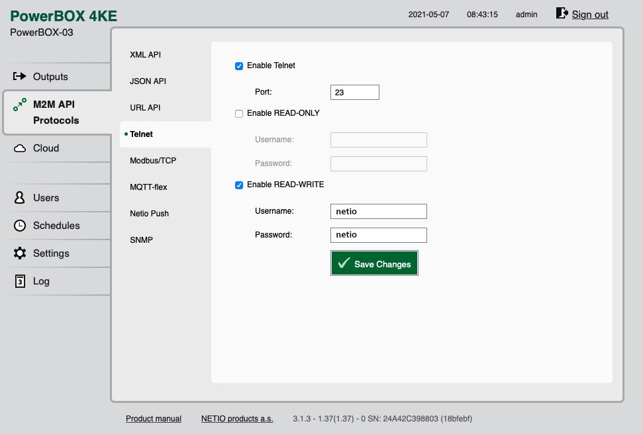Viewport: 643px width, 434px height.
Task: Click the READ-ONLY Password field
Action: click(379, 163)
